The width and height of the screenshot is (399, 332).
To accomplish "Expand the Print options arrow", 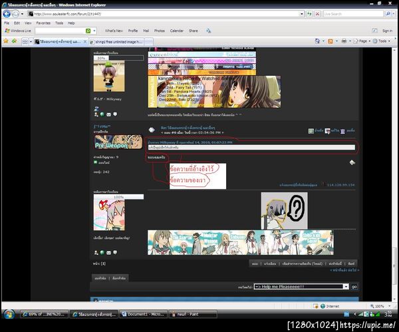I will pos(350,41).
